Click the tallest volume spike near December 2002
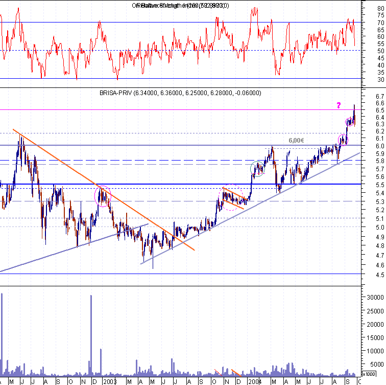Image resolution: width=386 pixels, height=385 pixels. pyautogui.click(x=91, y=335)
